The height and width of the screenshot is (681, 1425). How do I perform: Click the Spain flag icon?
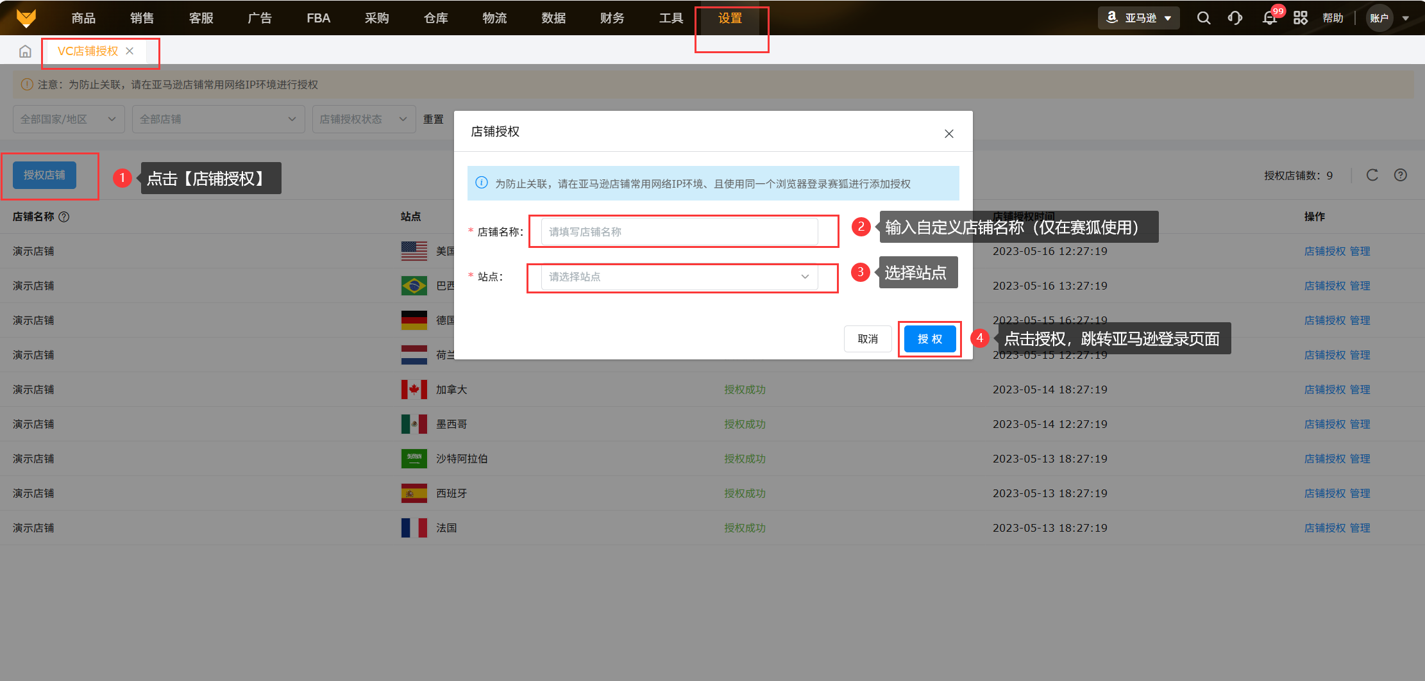click(x=414, y=493)
